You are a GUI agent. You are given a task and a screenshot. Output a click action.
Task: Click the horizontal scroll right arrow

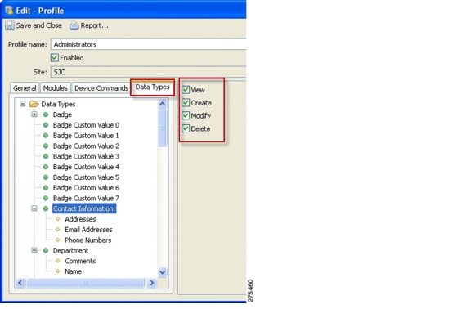pos(152,283)
